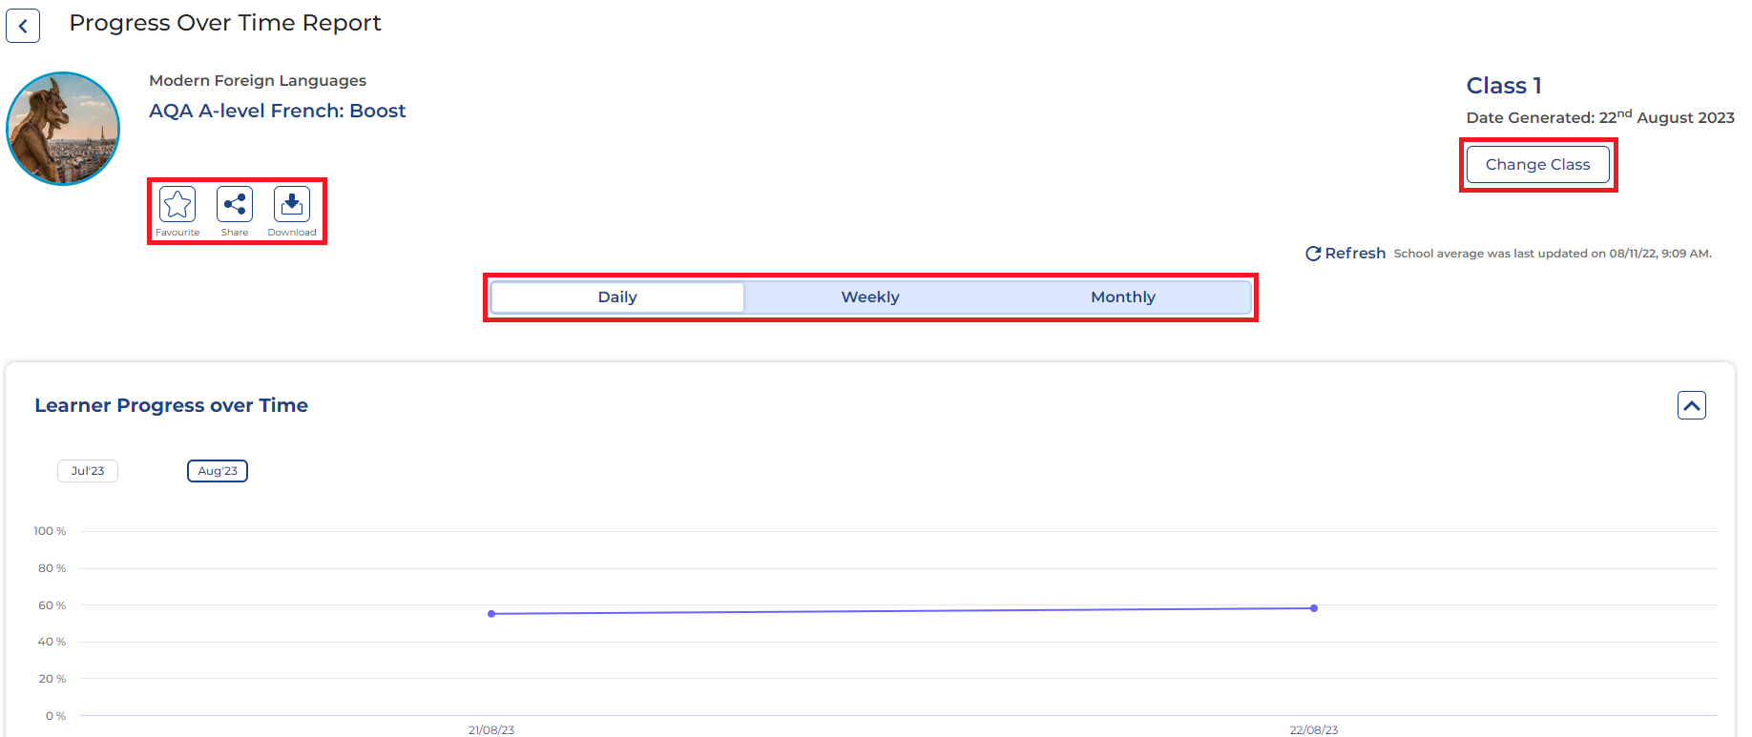Screen dimensions: 1752x737
Task: Click the Progress Over Time Report title
Action: [x=225, y=23]
